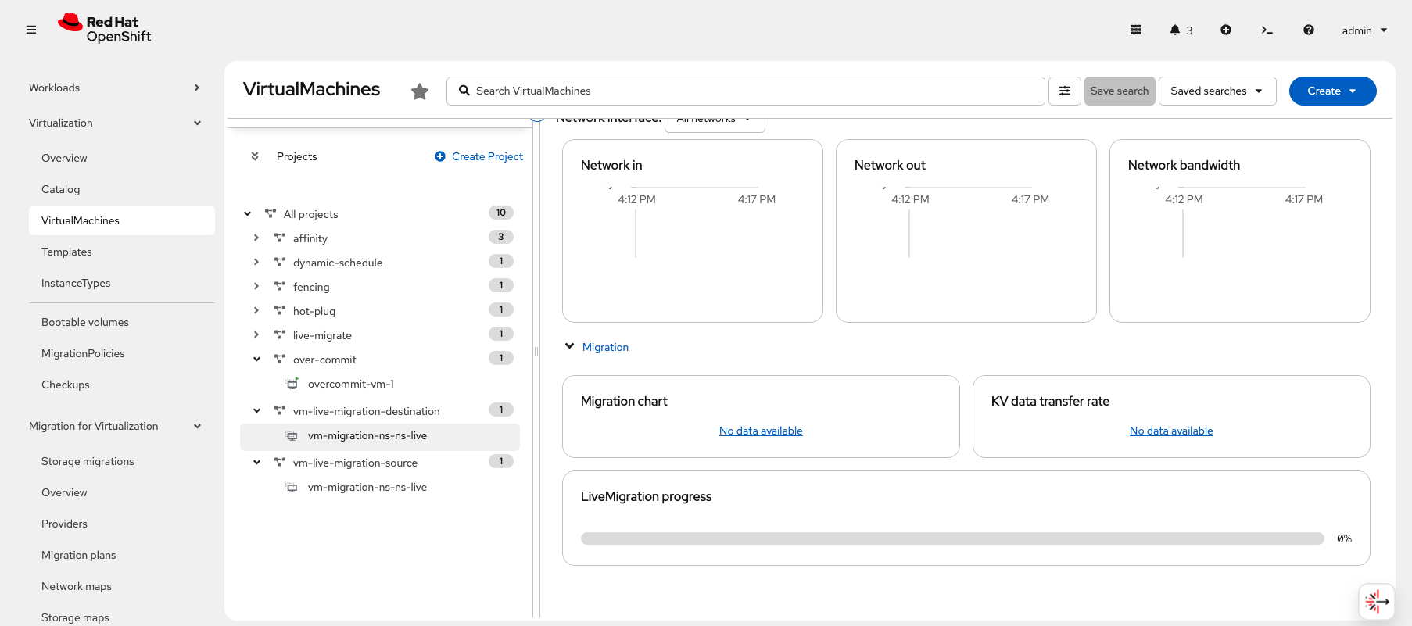Open the Lightspeed assistant icon
1412x626 pixels.
(1376, 601)
